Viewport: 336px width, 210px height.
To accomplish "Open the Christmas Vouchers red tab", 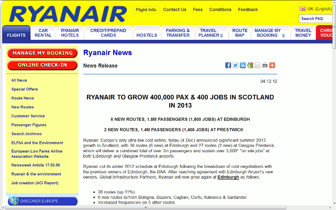I will [x=324, y=33].
